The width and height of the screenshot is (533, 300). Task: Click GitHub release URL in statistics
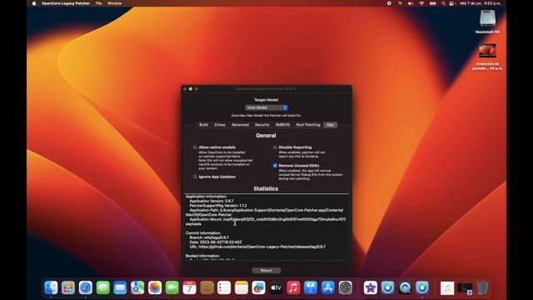point(262,247)
